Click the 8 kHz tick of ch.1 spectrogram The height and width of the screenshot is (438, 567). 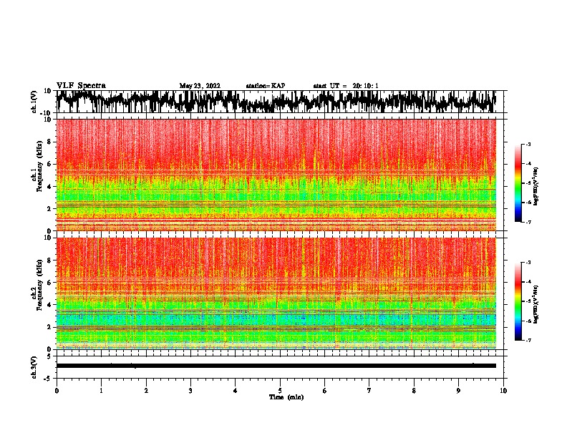(x=50, y=142)
